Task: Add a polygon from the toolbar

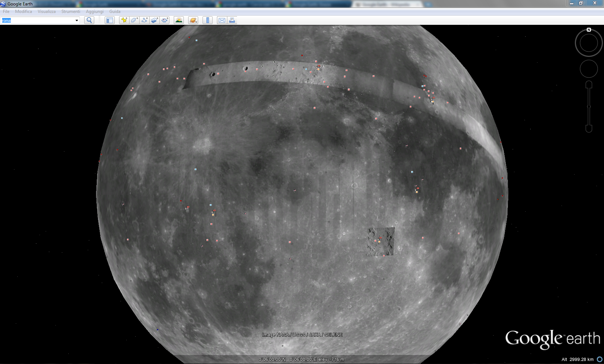Action: (x=134, y=20)
